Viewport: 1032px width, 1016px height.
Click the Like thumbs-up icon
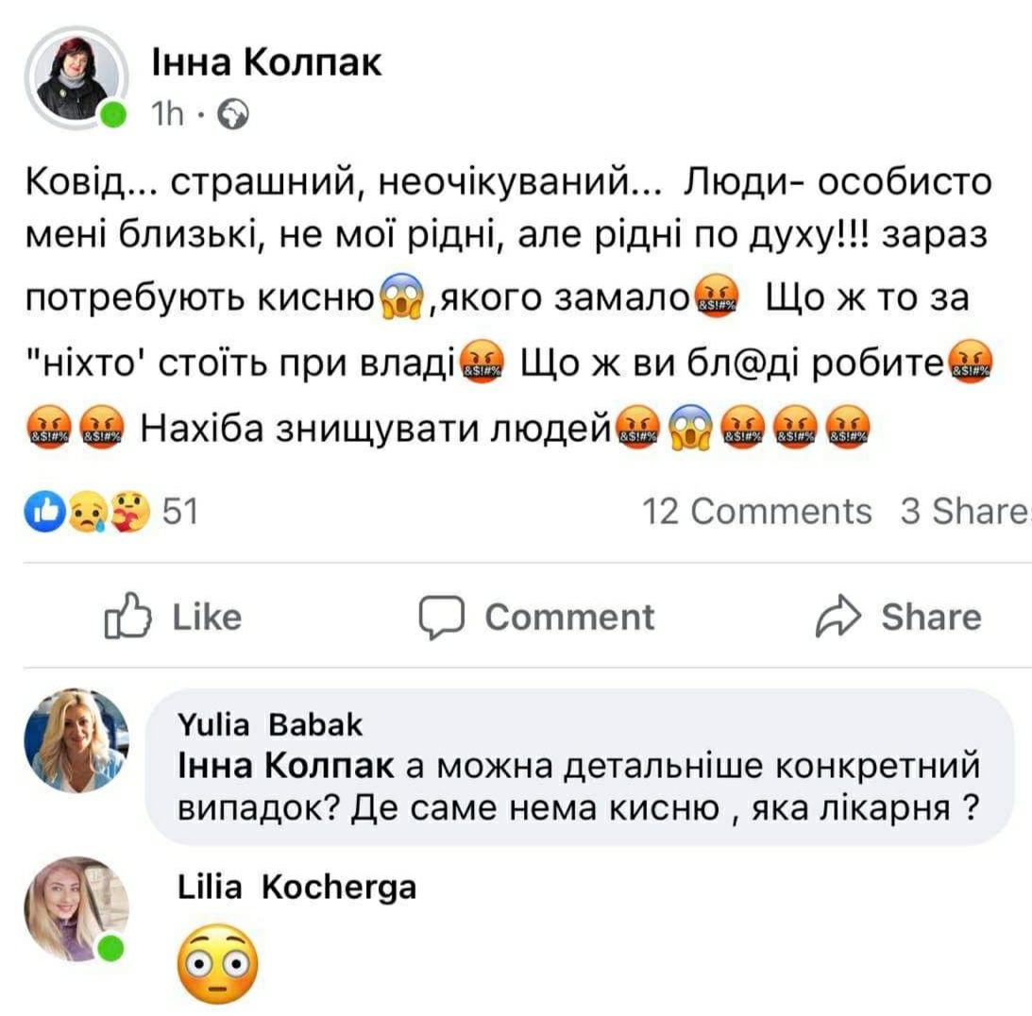[127, 616]
